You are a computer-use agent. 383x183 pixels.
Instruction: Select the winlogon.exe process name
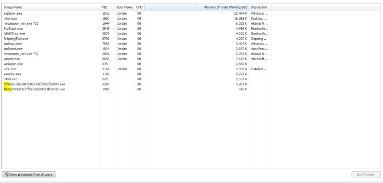(13, 64)
